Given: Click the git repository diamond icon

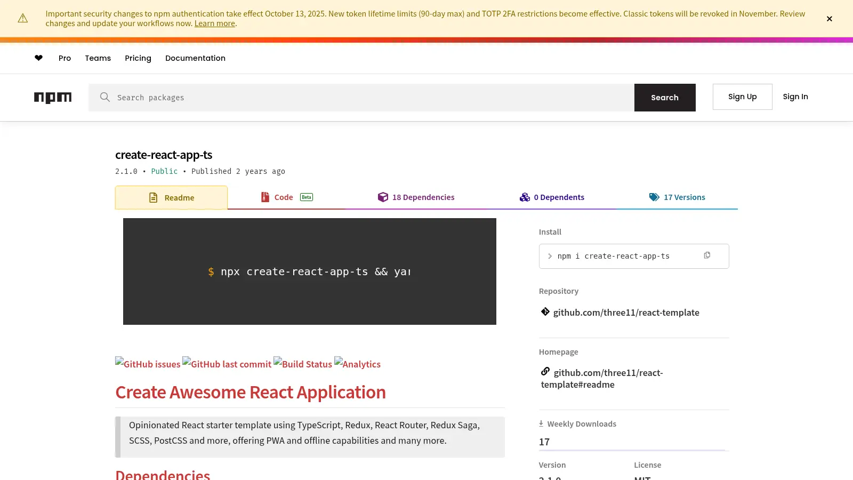Looking at the screenshot, I should (545, 311).
